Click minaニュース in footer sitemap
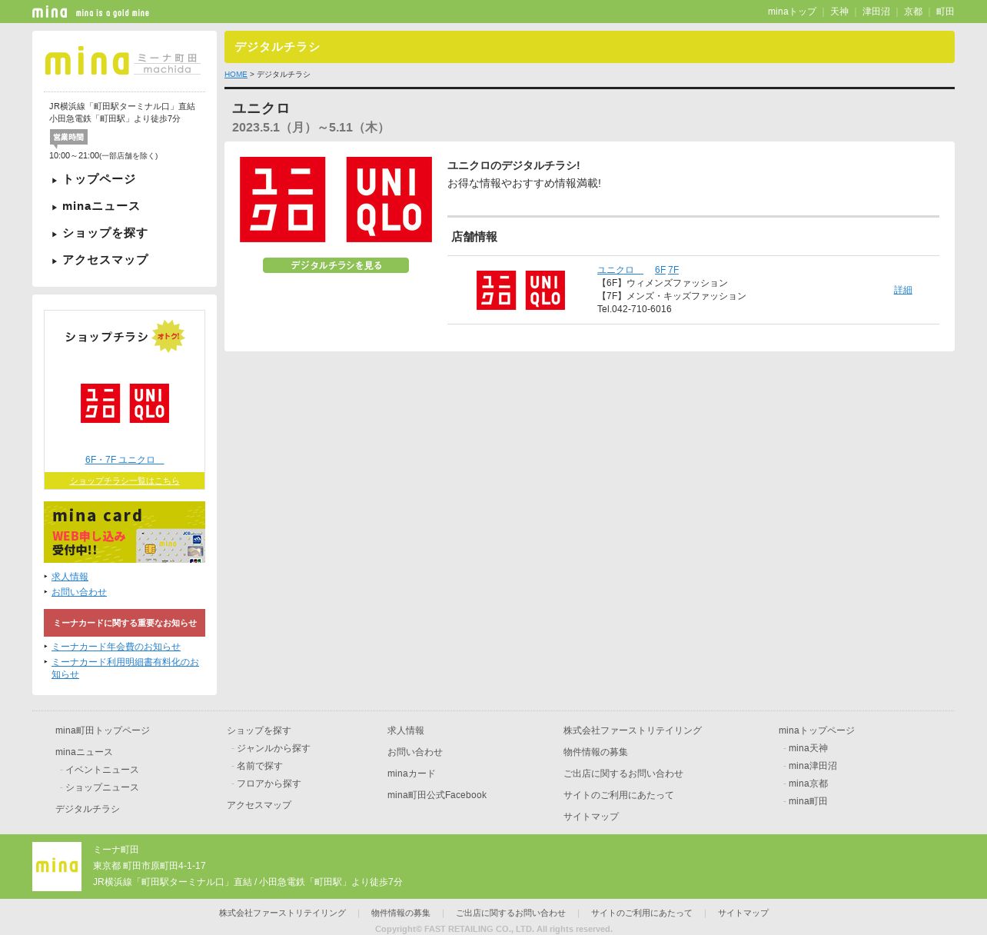Viewport: 987px width, 935px height. 84,752
